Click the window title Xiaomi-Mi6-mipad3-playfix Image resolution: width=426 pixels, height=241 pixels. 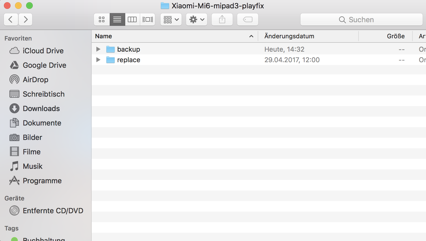218,6
